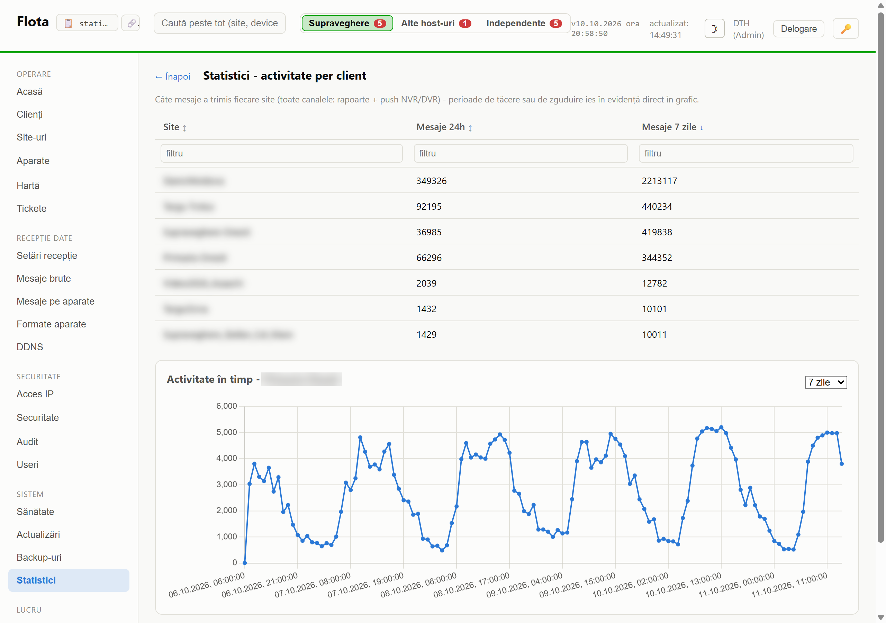
Task: Select Statistici in the sidebar
Action: pos(69,580)
